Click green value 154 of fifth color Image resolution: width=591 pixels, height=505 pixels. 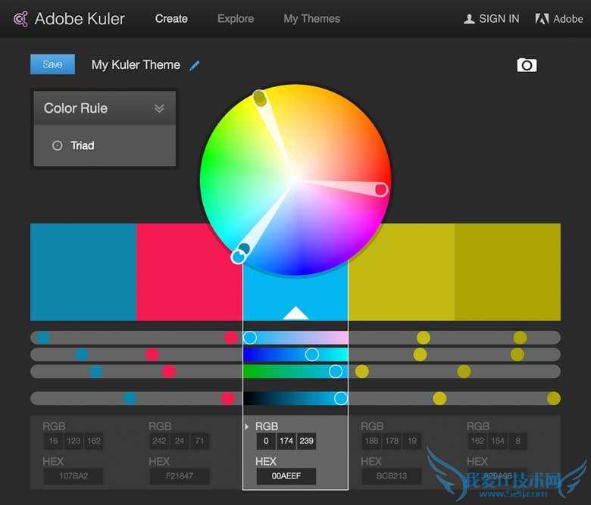pos(498,441)
